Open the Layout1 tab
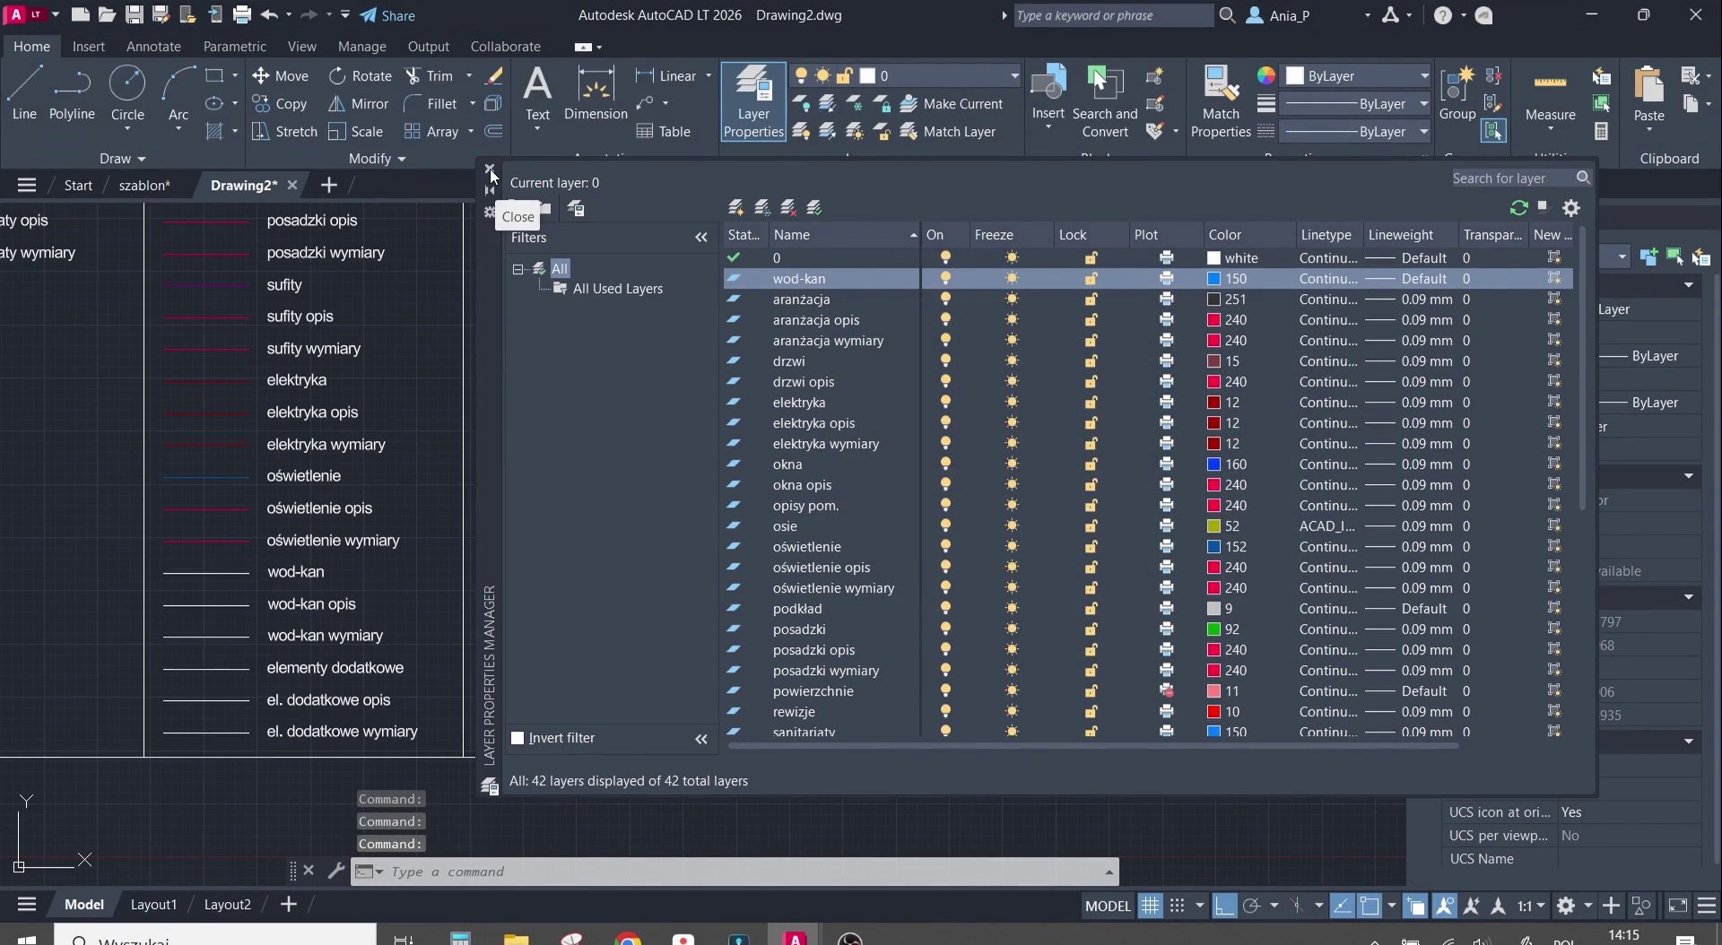The height and width of the screenshot is (945, 1722). click(153, 905)
